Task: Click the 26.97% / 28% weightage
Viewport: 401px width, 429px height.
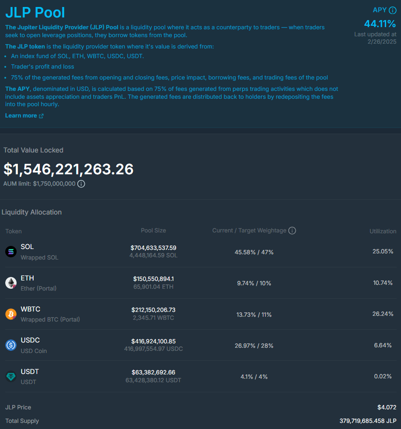Action: tap(254, 346)
